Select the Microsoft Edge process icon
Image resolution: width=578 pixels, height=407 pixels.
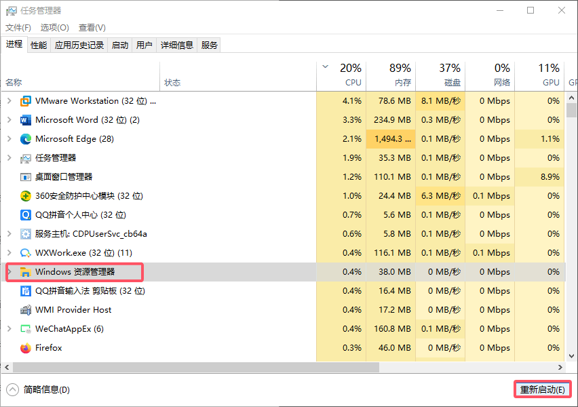click(26, 138)
